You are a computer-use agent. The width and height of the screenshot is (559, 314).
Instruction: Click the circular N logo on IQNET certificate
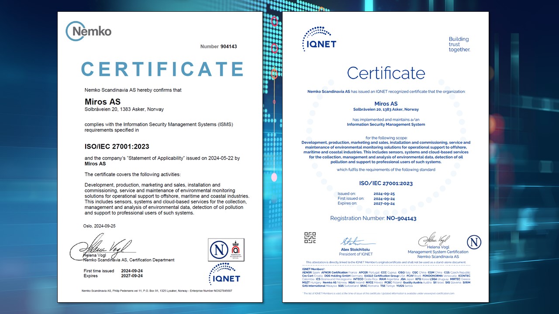click(x=474, y=242)
